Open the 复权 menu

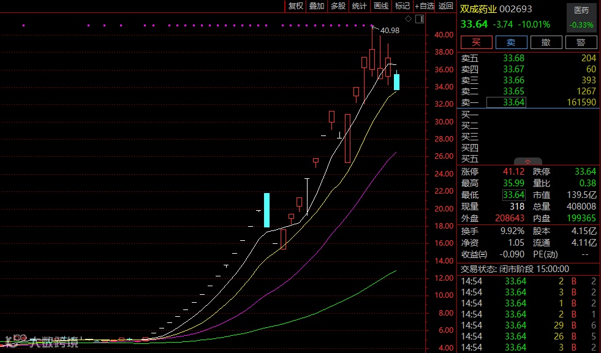295,6
